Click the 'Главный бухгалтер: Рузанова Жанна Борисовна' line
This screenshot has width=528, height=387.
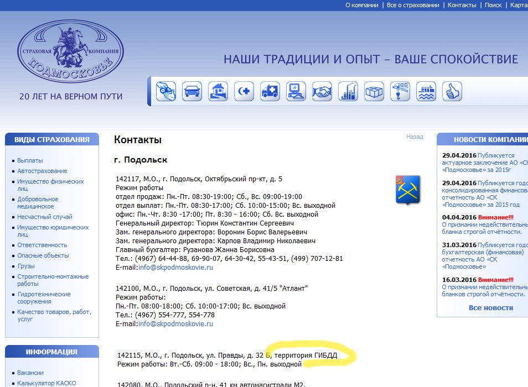click(195, 250)
